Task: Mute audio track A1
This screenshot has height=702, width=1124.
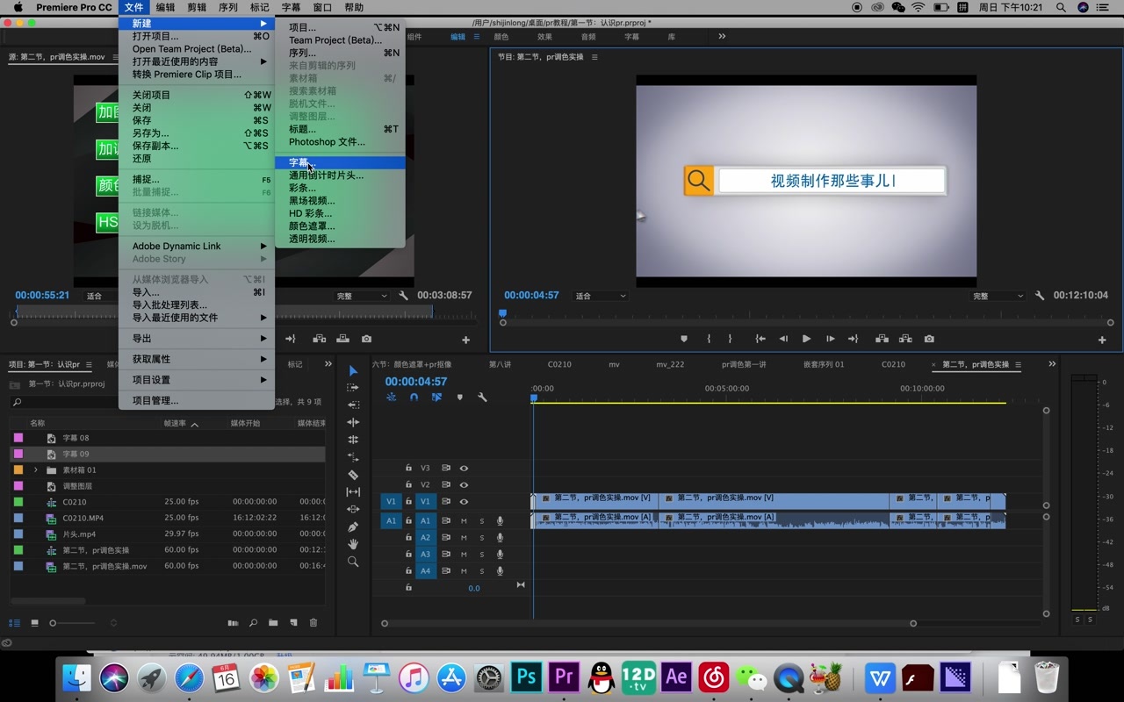Action: 464,521
